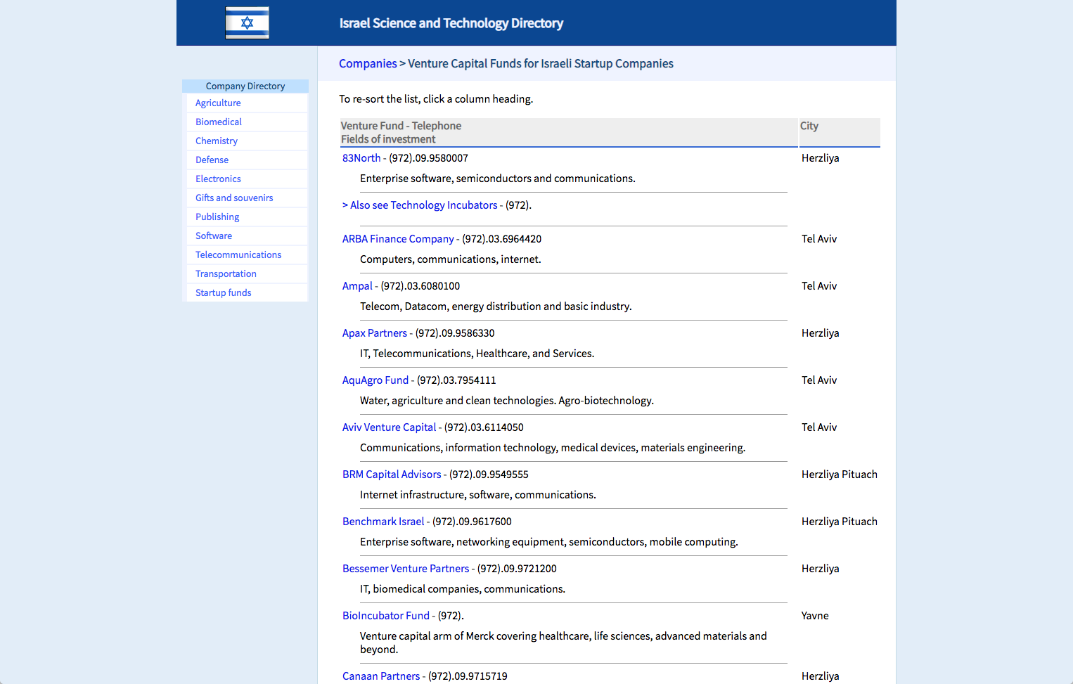Click the Company Directory sidebar header

point(245,86)
